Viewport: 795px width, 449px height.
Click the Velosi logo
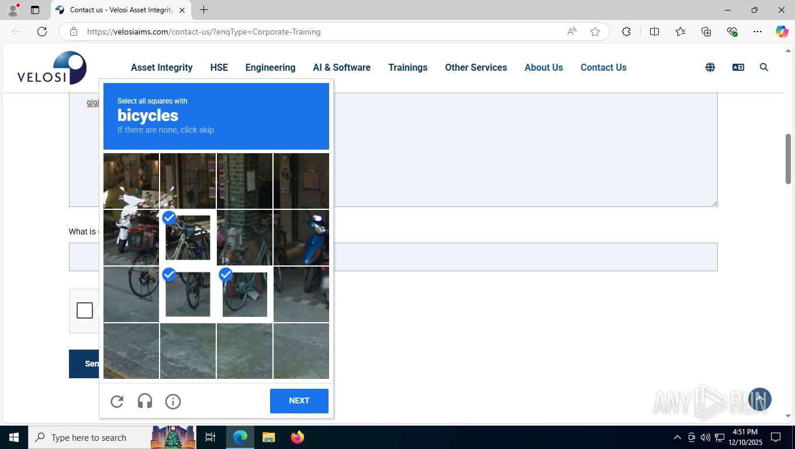(x=52, y=68)
